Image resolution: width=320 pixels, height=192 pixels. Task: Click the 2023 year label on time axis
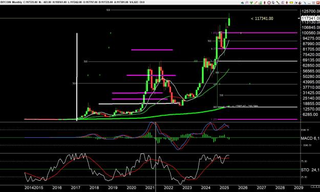[187, 188]
